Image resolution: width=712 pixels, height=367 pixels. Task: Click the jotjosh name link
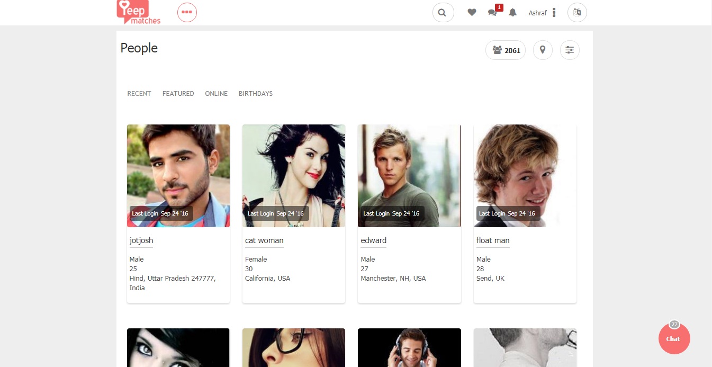point(141,240)
